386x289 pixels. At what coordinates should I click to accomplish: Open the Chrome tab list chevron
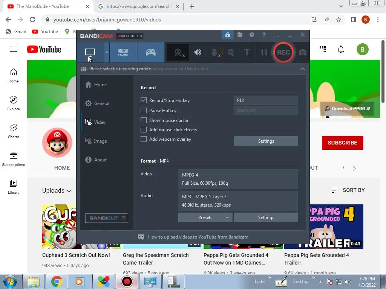[x=341, y=6]
